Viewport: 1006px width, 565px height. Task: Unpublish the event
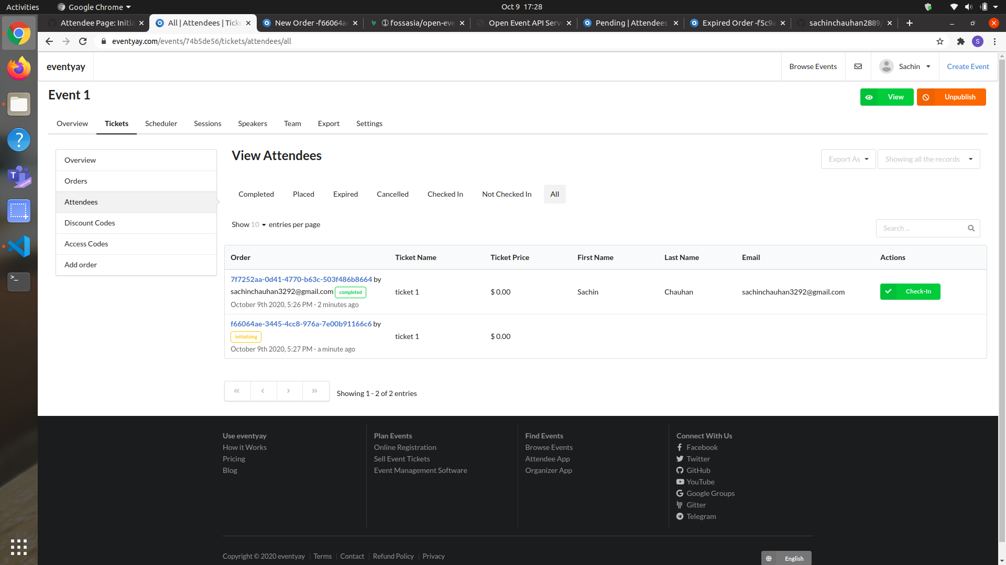[x=951, y=97]
